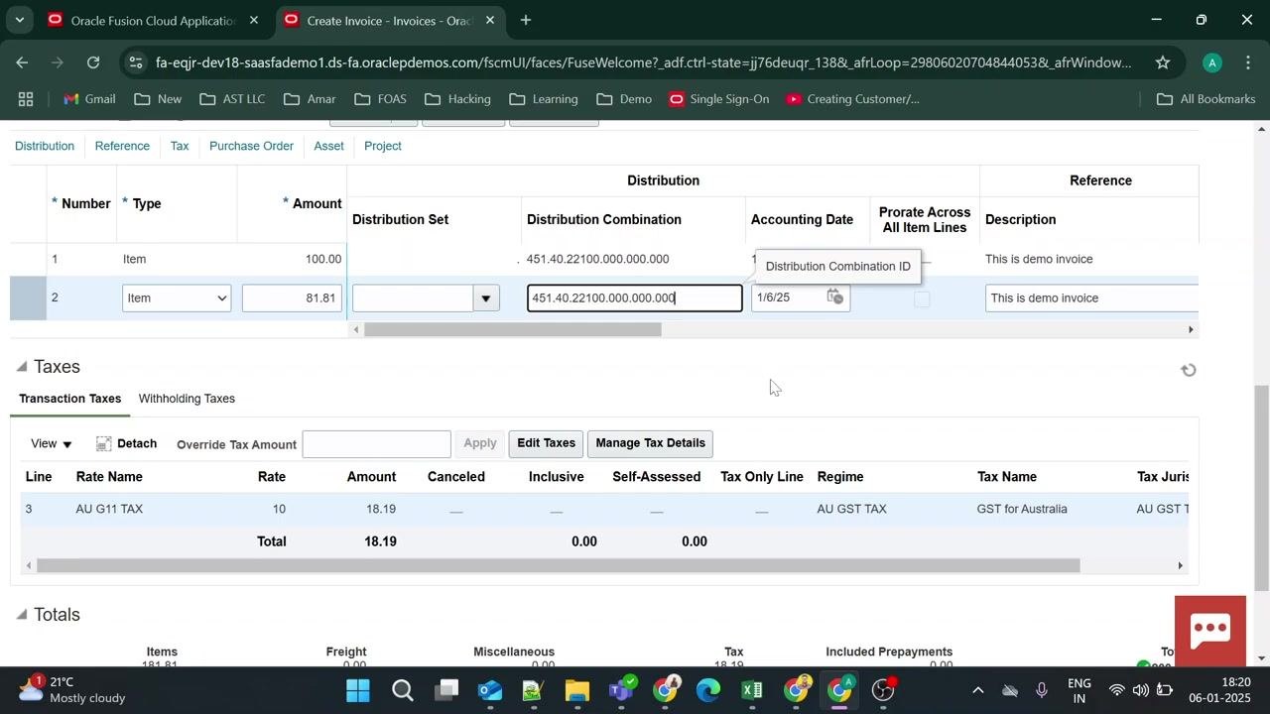Switch to the Tax tab
This screenshot has height=714, width=1270.
coord(180,146)
